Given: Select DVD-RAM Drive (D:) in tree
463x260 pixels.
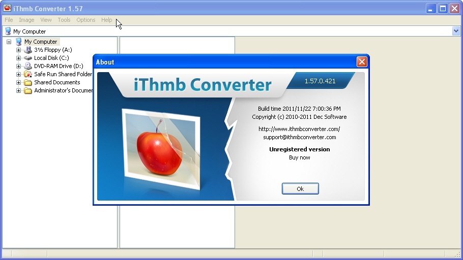Looking at the screenshot, I should tap(59, 66).
